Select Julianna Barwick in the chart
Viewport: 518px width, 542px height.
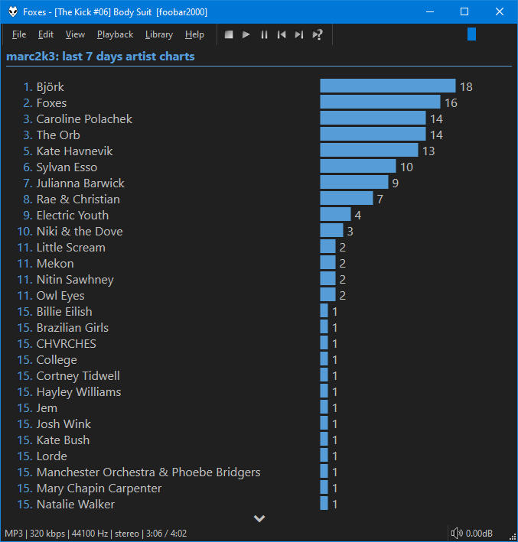pyautogui.click(x=80, y=183)
